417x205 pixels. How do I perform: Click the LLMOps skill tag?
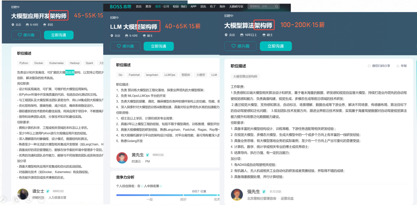point(170,75)
